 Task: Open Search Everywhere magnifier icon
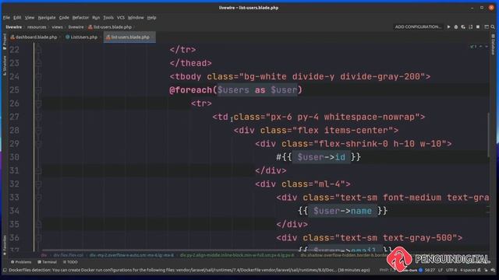(x=493, y=27)
